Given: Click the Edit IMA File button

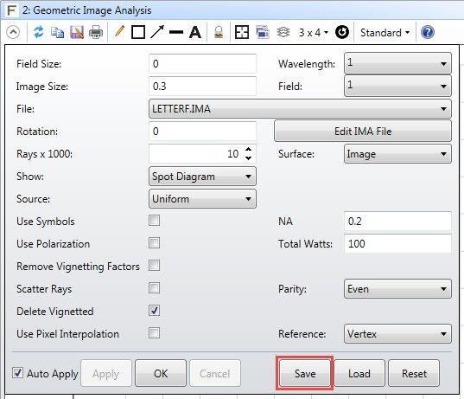Looking at the screenshot, I should (x=363, y=131).
